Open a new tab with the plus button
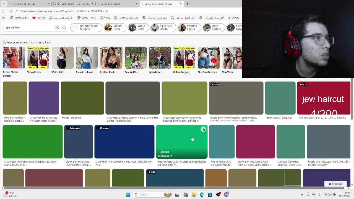The height and width of the screenshot is (199, 354). coord(188,4)
